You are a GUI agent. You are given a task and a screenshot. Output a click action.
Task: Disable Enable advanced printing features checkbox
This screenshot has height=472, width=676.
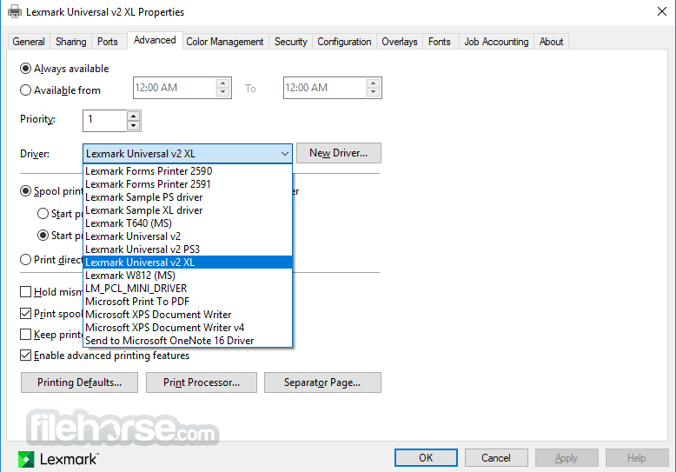25,355
